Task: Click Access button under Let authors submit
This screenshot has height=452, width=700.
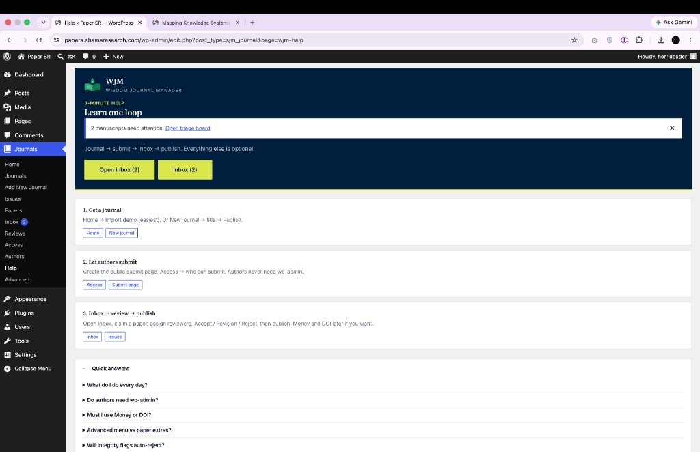Action: click(94, 285)
